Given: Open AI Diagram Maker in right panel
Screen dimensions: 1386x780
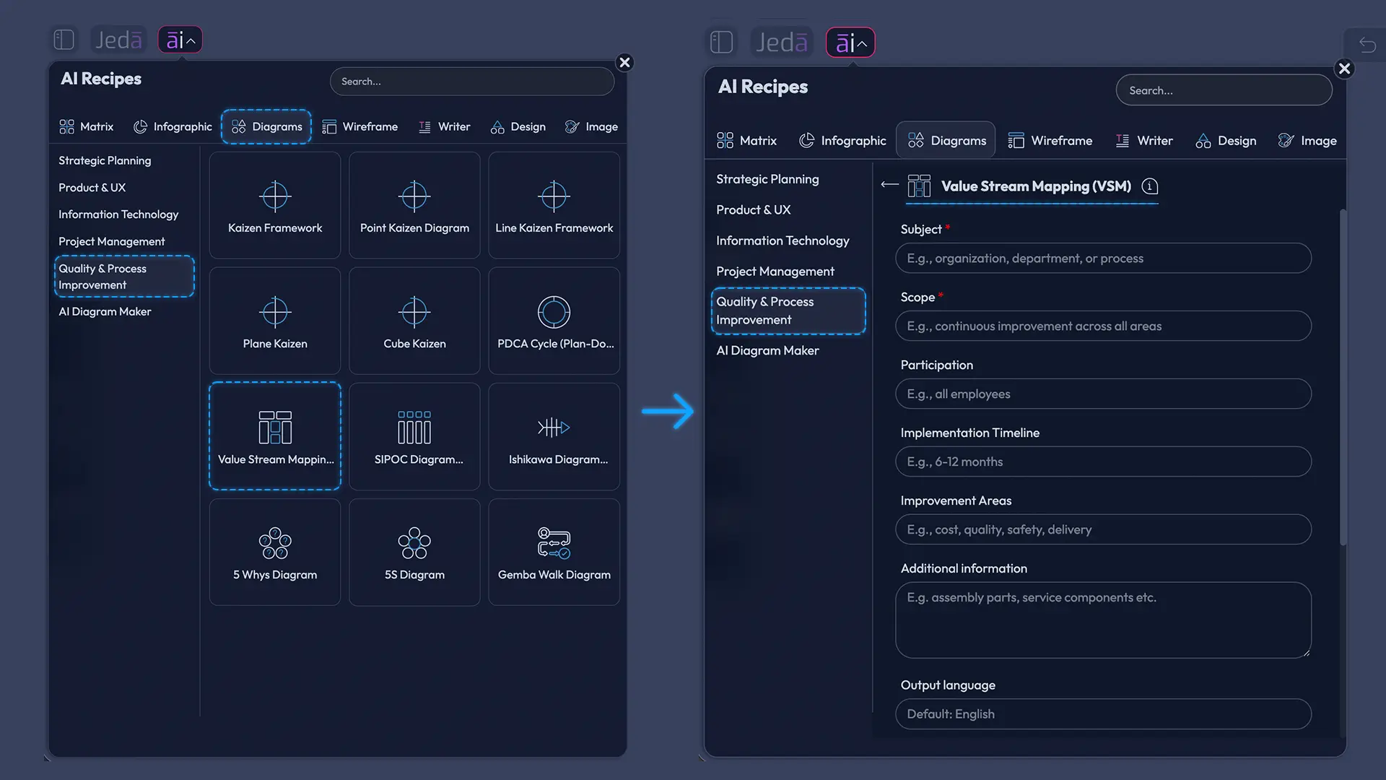Looking at the screenshot, I should [767, 351].
